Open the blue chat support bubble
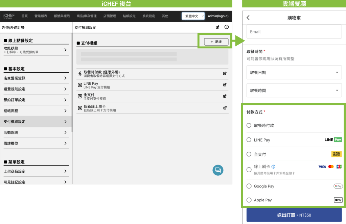346x224 pixels. click(218, 170)
